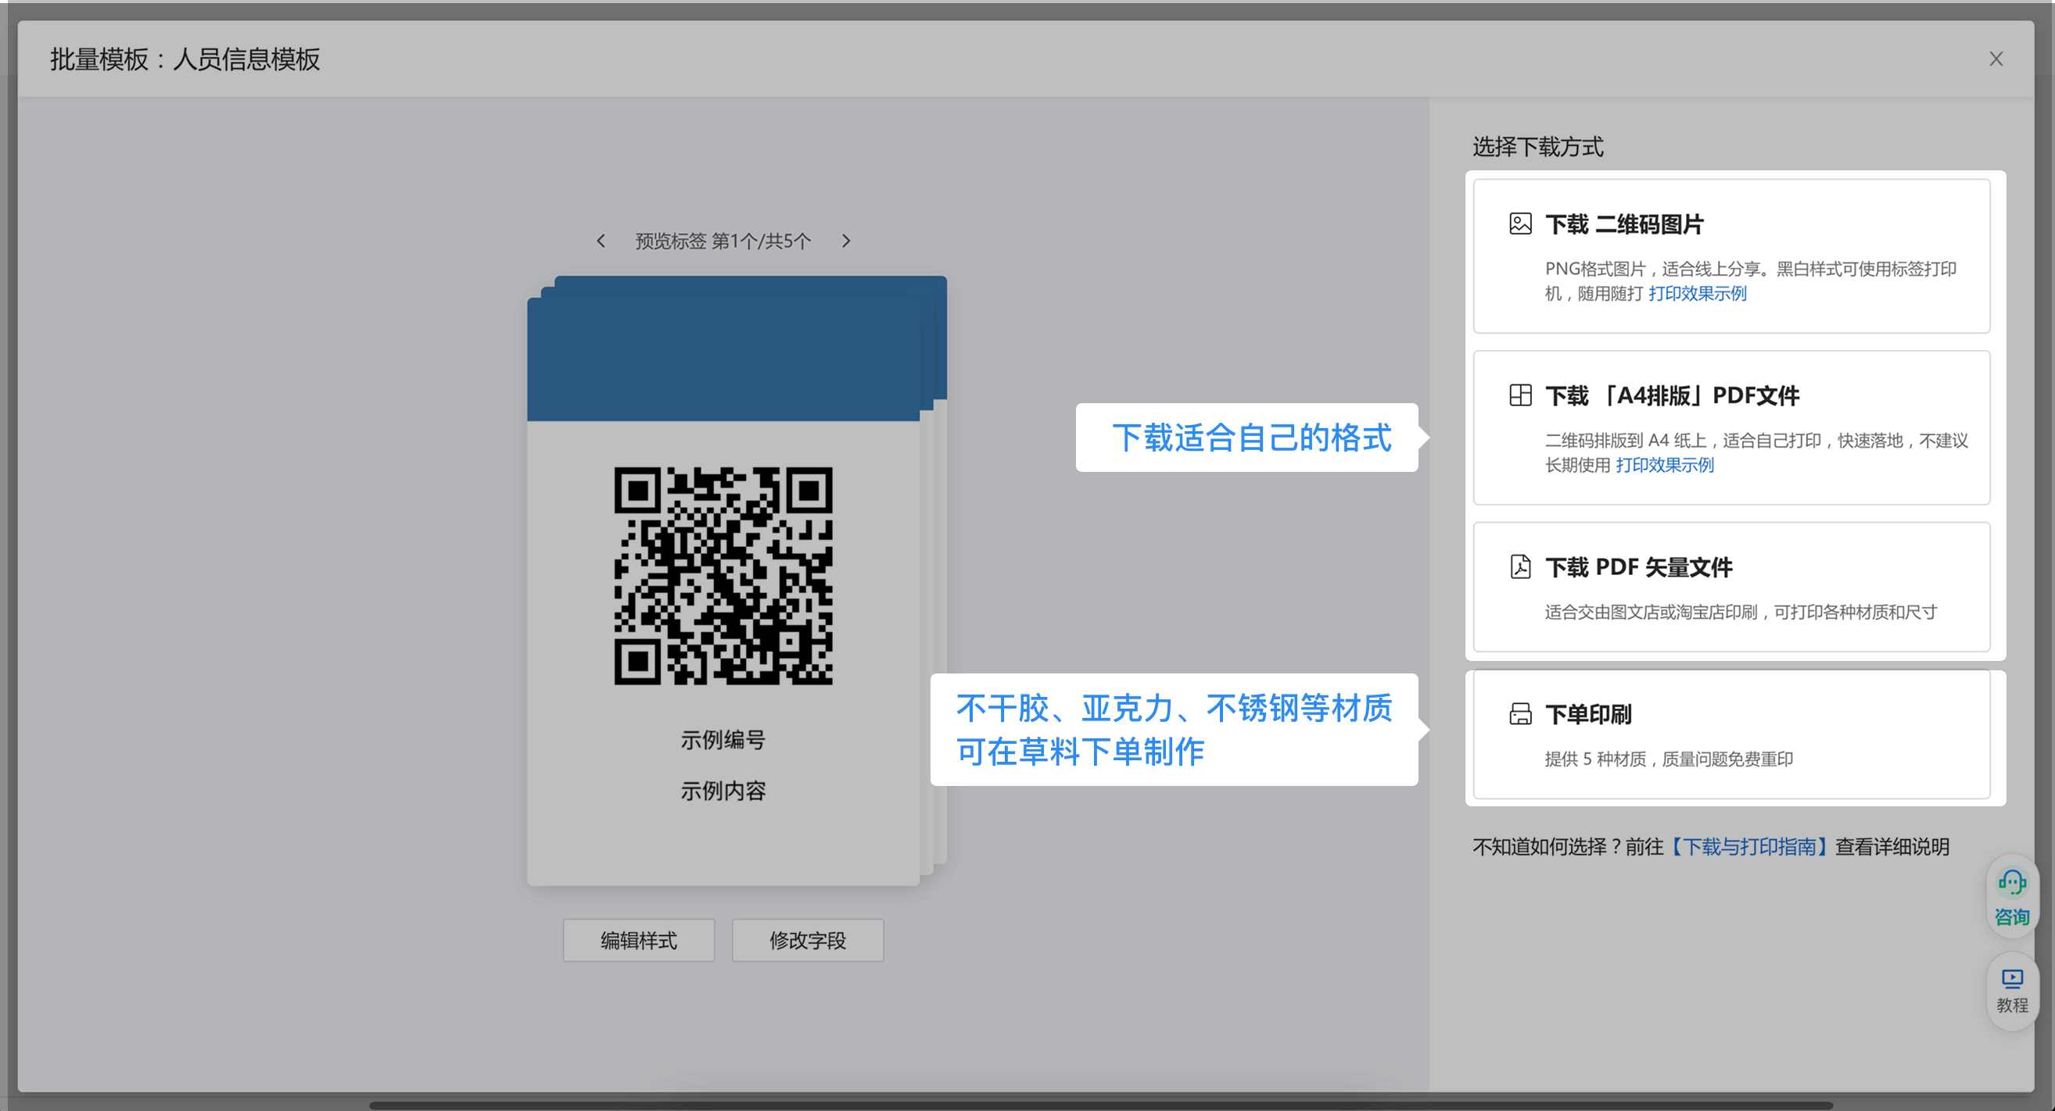Click the 修改字段 button
Screen dimensions: 2055x1111
tap(807, 941)
